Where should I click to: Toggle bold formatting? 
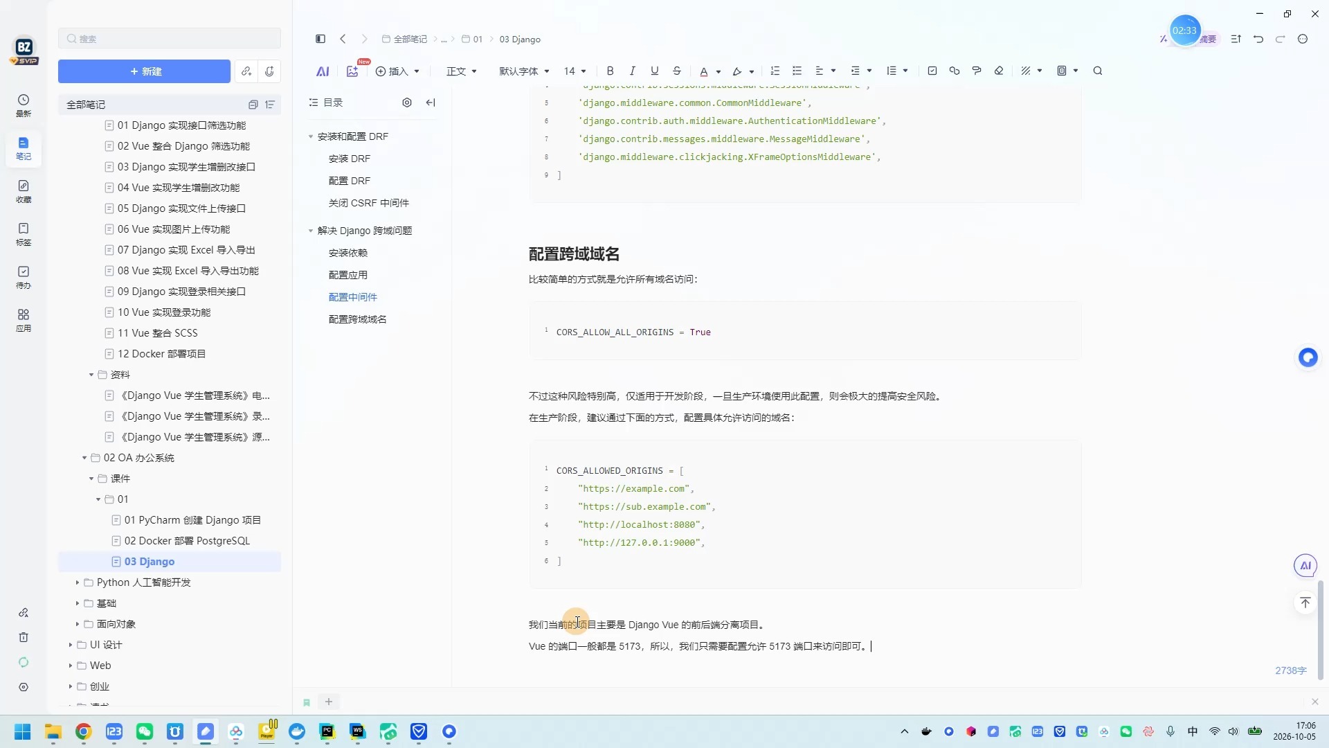[610, 71]
